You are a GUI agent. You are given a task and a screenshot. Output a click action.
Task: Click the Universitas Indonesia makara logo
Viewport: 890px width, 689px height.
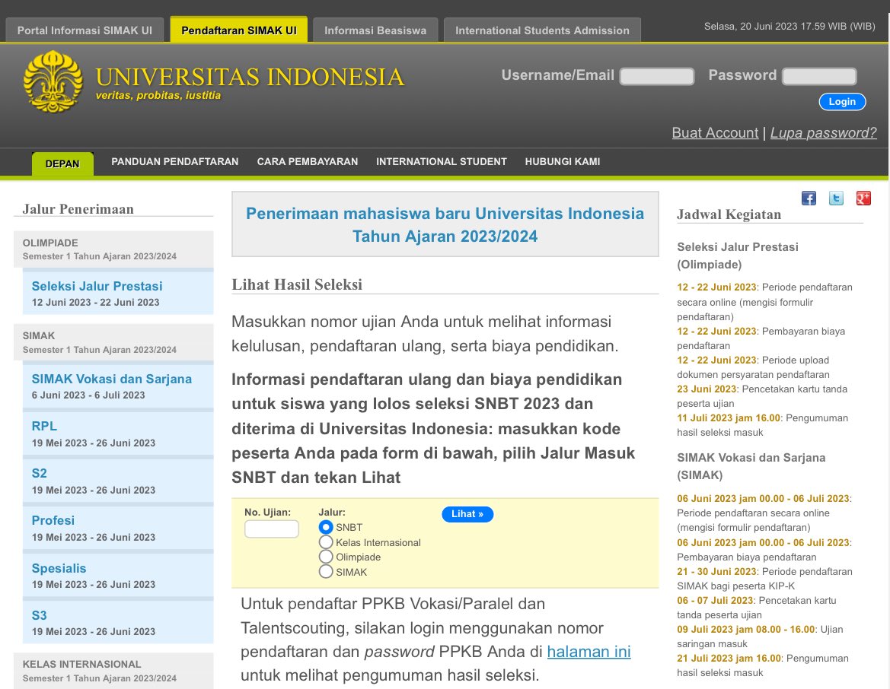[x=53, y=81]
